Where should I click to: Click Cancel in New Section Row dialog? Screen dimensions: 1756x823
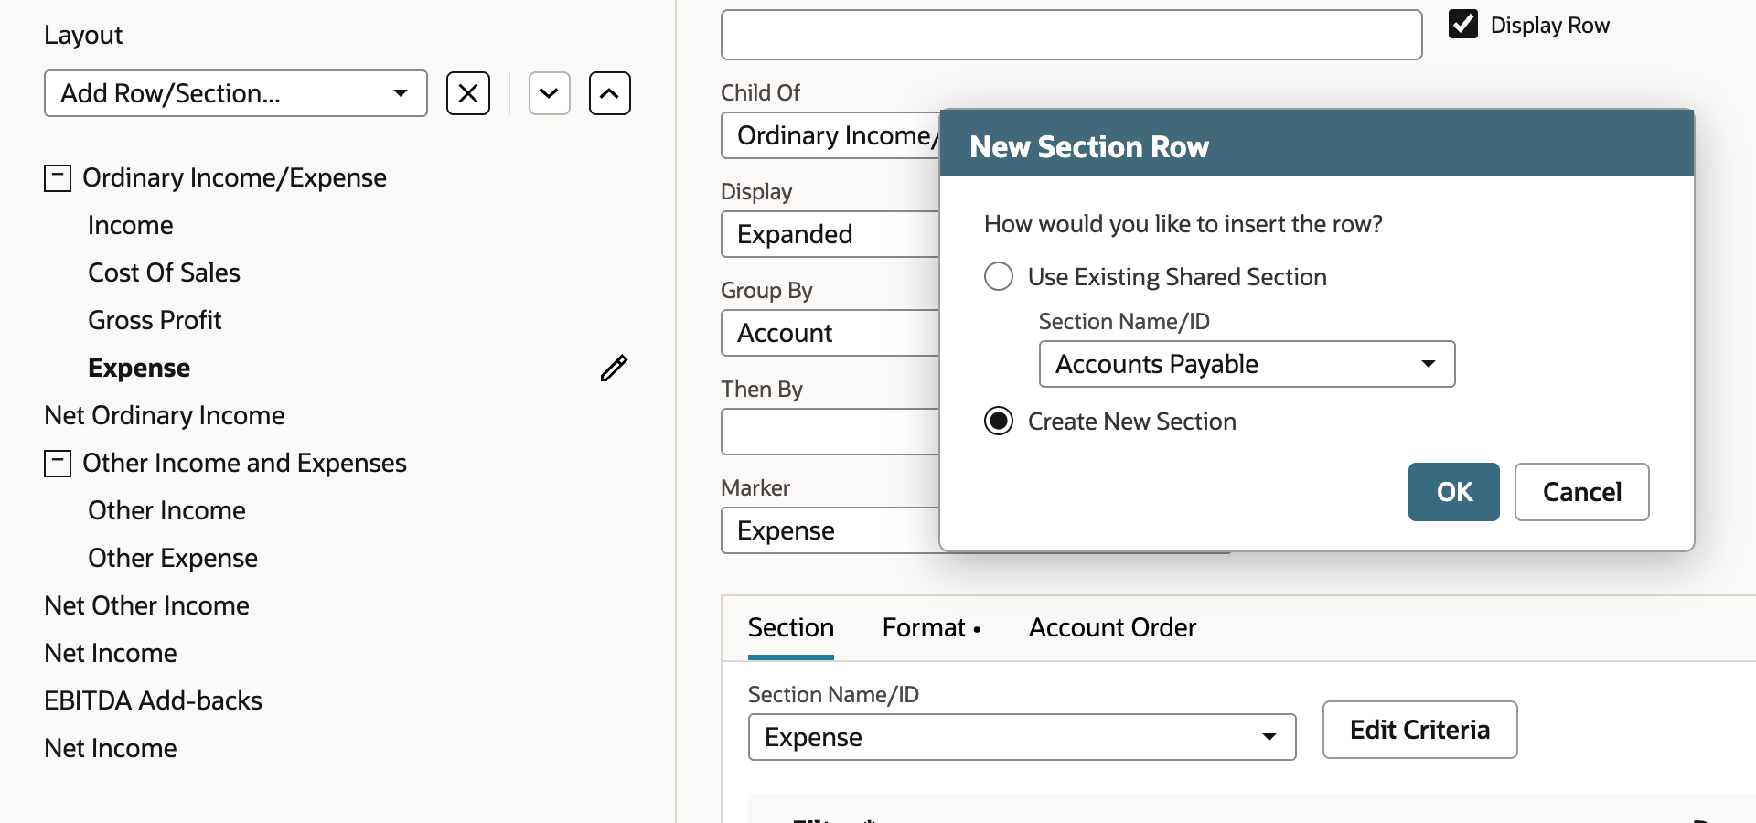tap(1582, 492)
